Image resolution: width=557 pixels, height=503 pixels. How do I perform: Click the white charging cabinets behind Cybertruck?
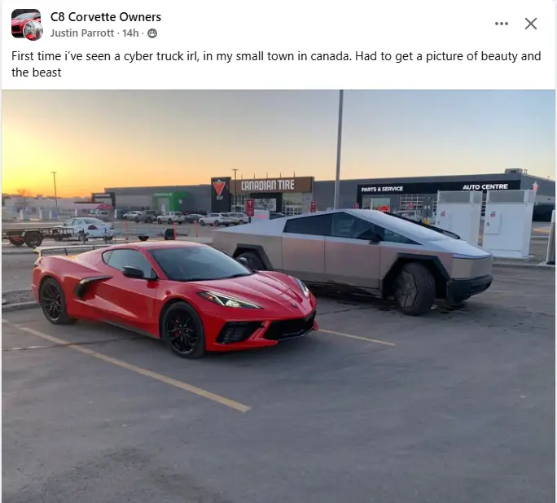485,223
